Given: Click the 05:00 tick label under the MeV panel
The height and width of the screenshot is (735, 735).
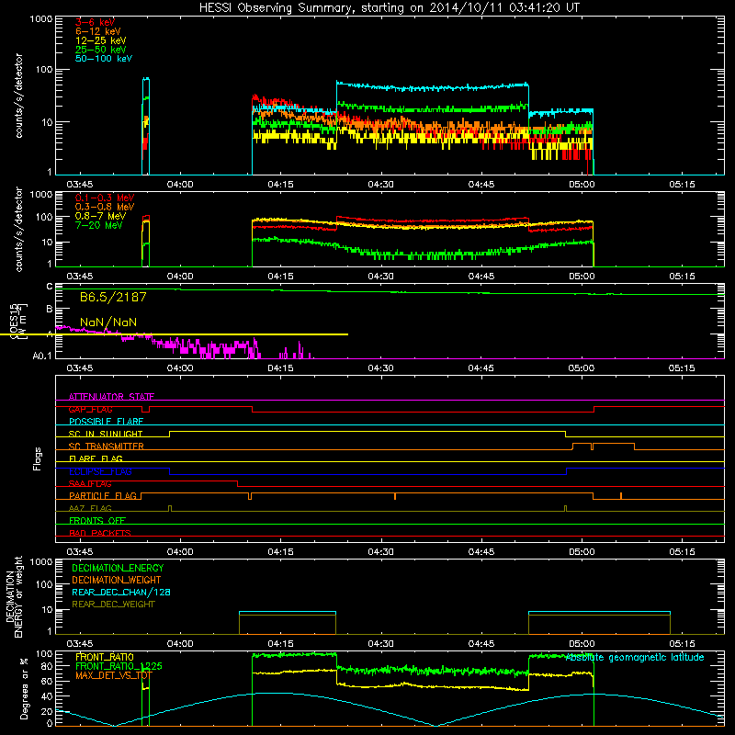Looking at the screenshot, I should point(582,277).
